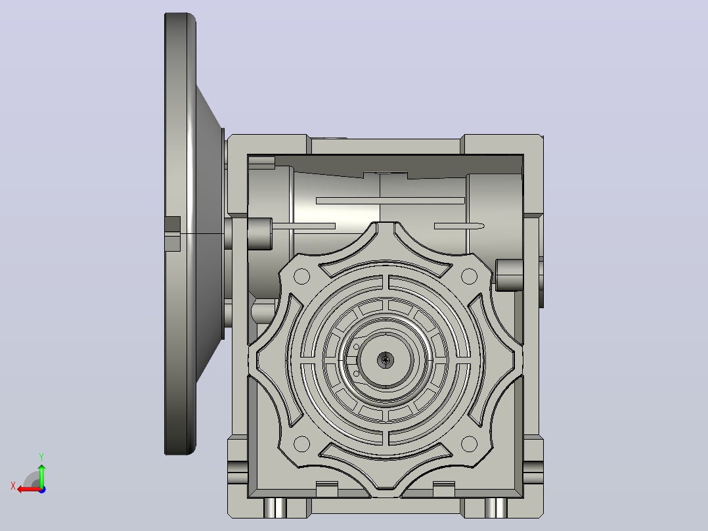Select the conical adapter behind the motor flange
Screen dimensions: 708x531
pos(209,234)
